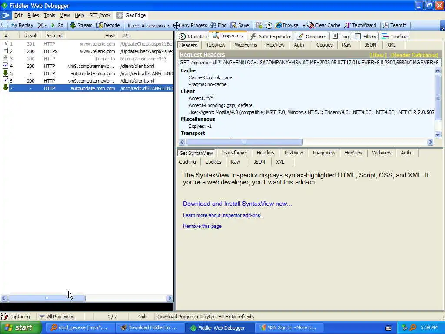445x334 pixels.
Task: Switch to stud_pe.exe taskbar window
Action: (x=80, y=327)
